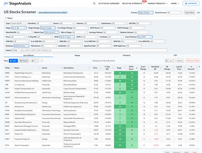This screenshot has height=153, width=202.
Task: Open the 52W High/Low filter dropdown
Action: (x=134, y=46)
